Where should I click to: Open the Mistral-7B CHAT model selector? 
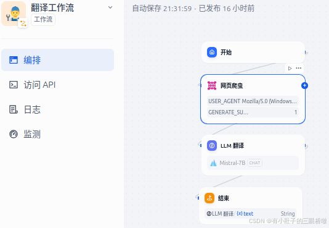[x=253, y=163]
